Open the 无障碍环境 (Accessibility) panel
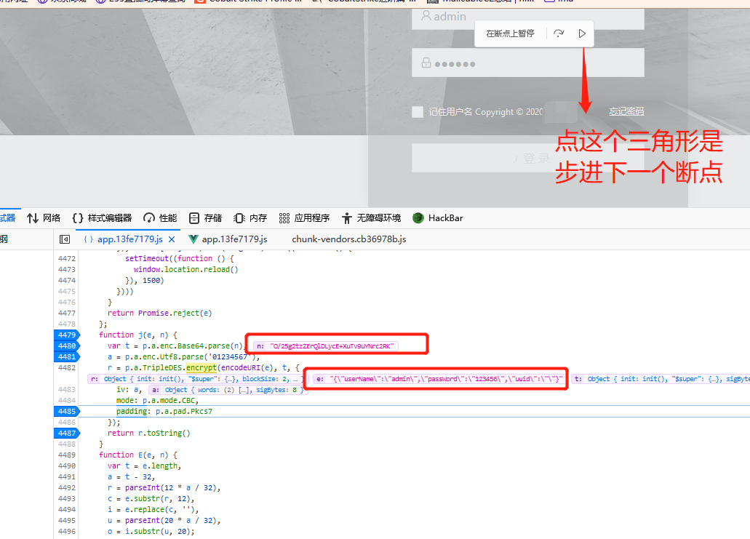This screenshot has height=539, width=750. (370, 218)
